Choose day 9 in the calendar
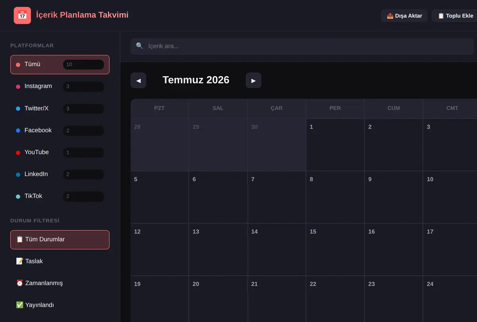This screenshot has height=322, width=477. point(394,197)
